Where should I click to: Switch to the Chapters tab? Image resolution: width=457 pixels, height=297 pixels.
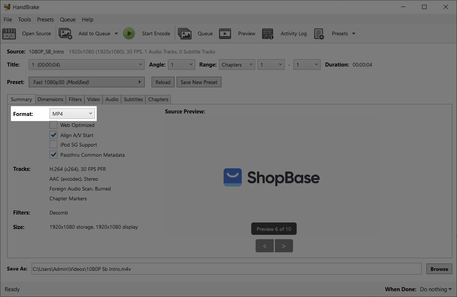pos(158,99)
